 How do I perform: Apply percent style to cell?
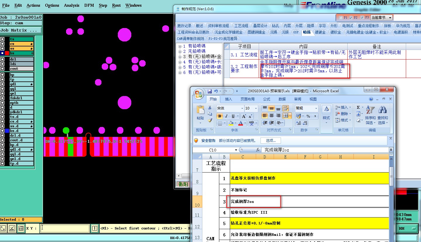coord(308,116)
